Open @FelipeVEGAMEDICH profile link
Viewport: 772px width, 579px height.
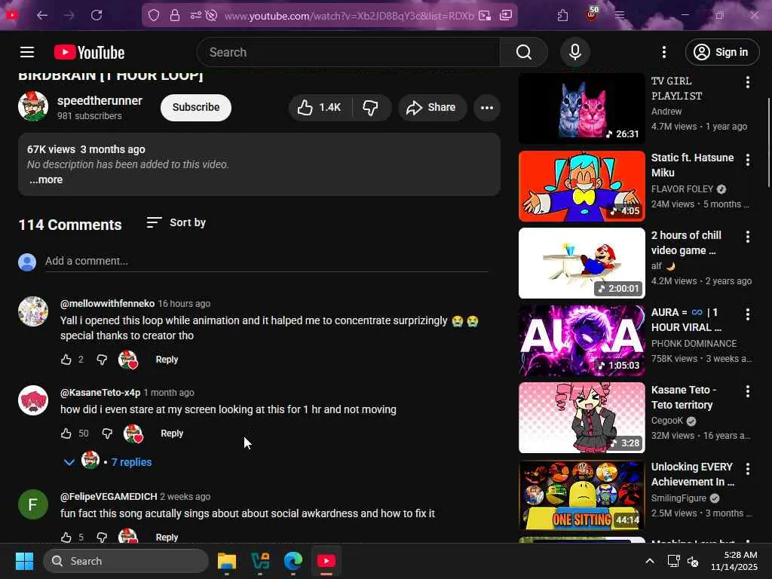pos(109,496)
